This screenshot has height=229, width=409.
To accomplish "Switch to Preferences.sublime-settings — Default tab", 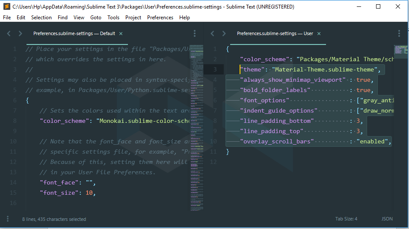I will [x=74, y=33].
